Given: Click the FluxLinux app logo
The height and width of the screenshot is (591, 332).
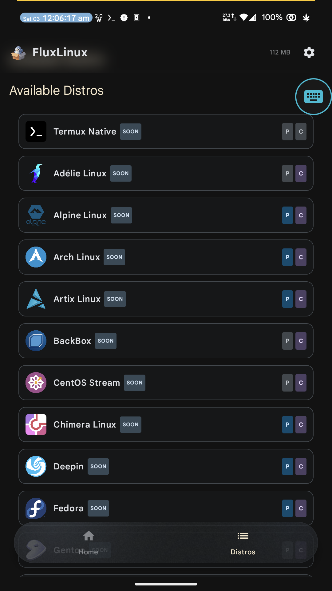Looking at the screenshot, I should [x=18, y=53].
